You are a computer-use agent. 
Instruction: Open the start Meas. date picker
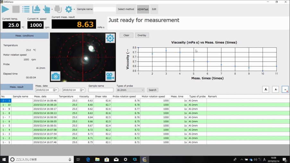tap(55, 90)
